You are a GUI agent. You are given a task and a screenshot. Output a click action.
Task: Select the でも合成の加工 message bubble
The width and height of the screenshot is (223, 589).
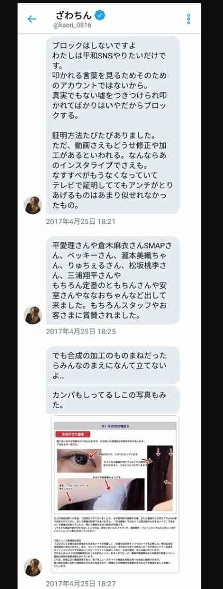tap(113, 365)
